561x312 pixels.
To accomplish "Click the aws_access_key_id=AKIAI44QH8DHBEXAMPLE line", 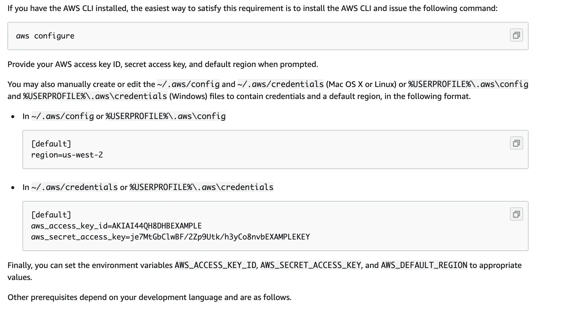I will pyautogui.click(x=116, y=226).
